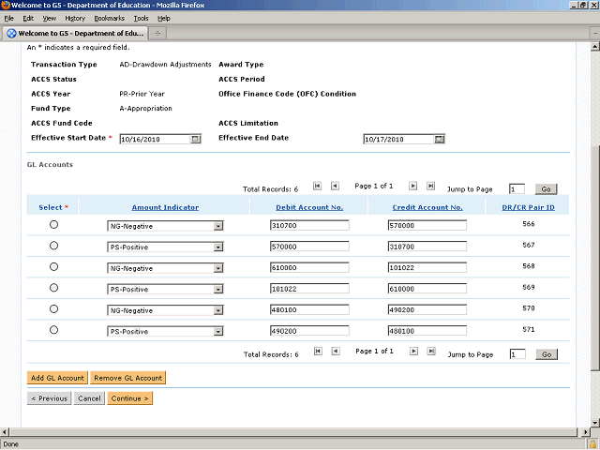Select the radio button for pair ID 566
600x450 pixels.
(53, 225)
